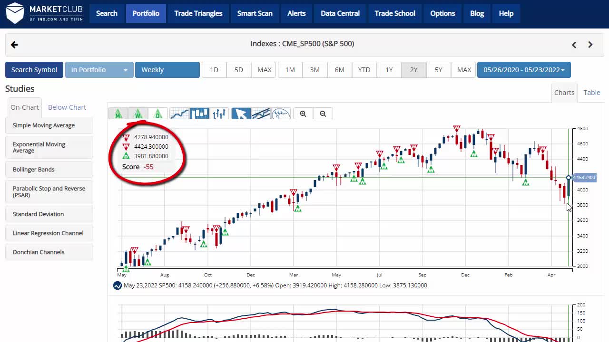Go to previous symbol chevron
609x342 pixels.
point(574,45)
